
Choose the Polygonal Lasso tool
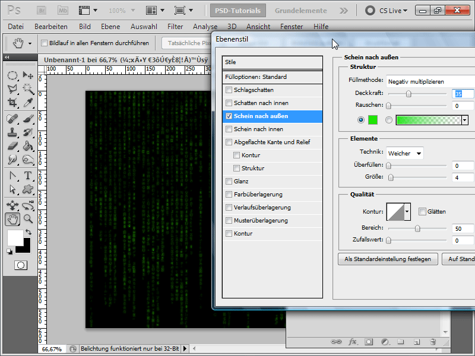click(12, 88)
